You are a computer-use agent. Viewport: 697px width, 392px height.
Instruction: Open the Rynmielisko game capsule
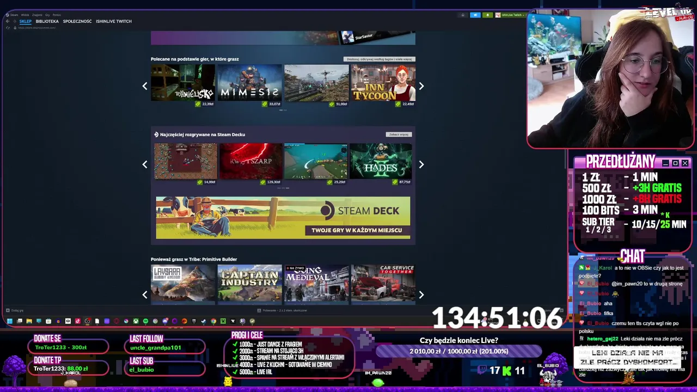[183, 83]
